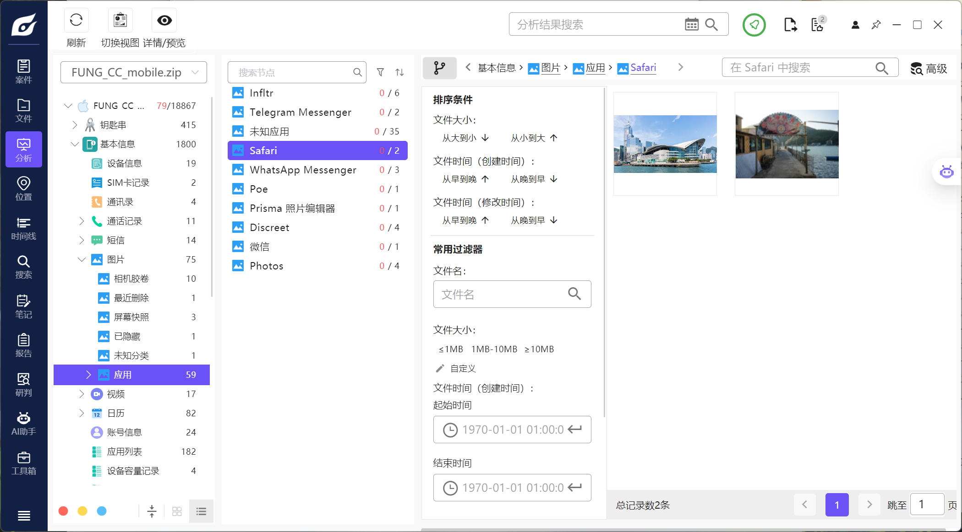Viewport: 962px width, 532px height.
Task: Open the Hong Kong convention centre thumbnail
Action: click(x=665, y=144)
